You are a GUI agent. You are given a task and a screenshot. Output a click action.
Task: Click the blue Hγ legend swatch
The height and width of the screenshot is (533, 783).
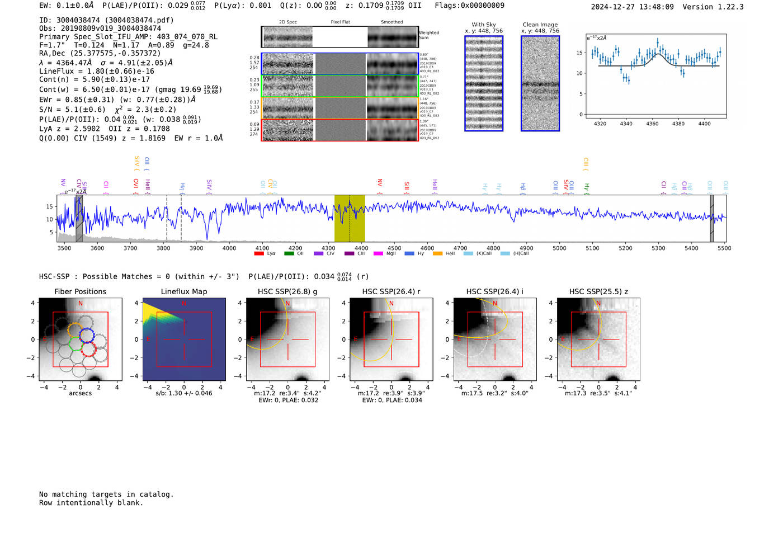pyautogui.click(x=409, y=253)
